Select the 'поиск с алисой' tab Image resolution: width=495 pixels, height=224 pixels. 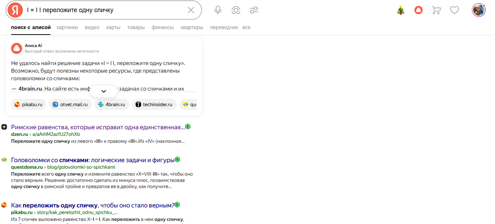31,28
